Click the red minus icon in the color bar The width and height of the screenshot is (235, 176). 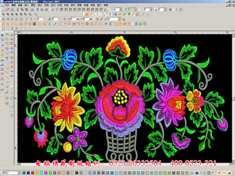pyautogui.click(x=225, y=173)
